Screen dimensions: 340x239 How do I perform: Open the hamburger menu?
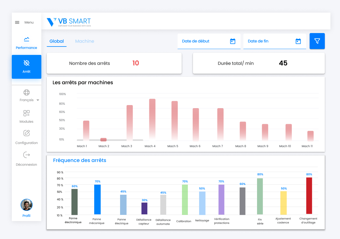pos(17,22)
